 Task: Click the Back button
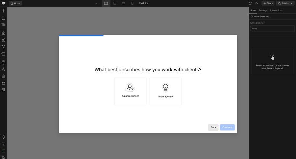tap(213, 127)
